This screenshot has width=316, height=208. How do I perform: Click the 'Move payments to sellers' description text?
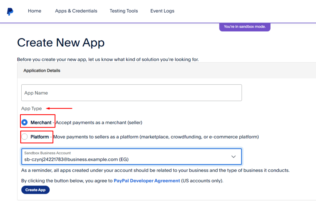(156, 137)
